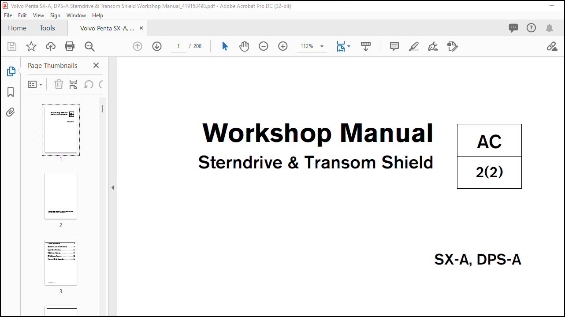Open the Bookmarks panel
The width and height of the screenshot is (565, 317).
click(11, 92)
